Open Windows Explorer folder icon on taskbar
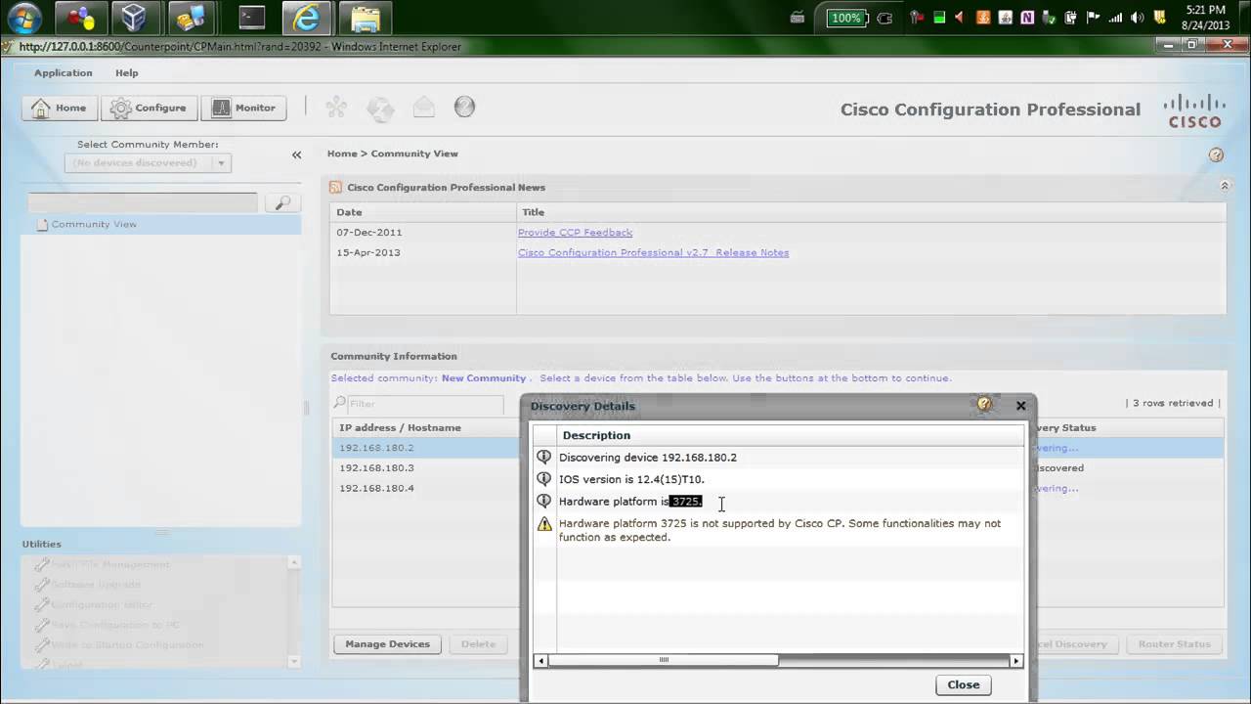The width and height of the screenshot is (1251, 704). point(366,18)
